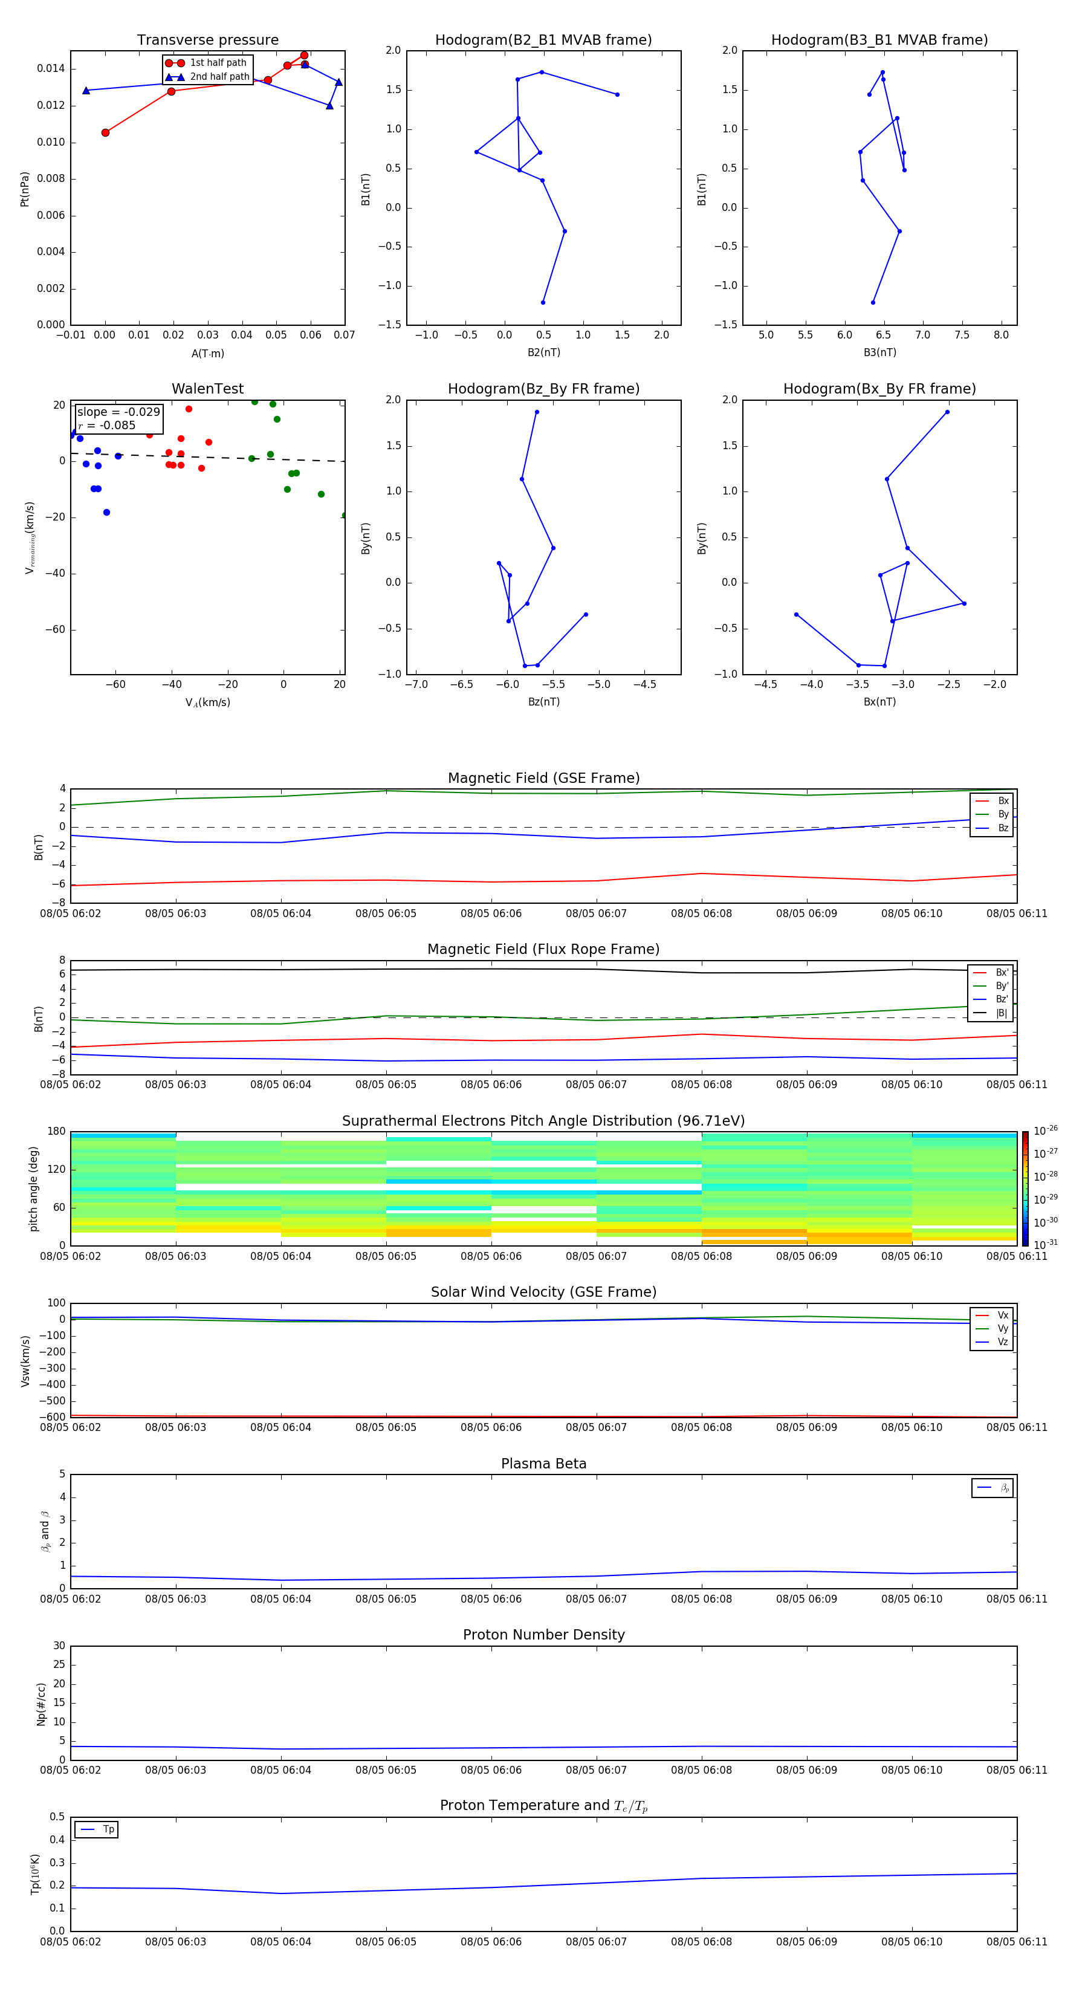Click the 'WalenTest' plot title
The image size is (1088, 1995).
click(x=207, y=389)
